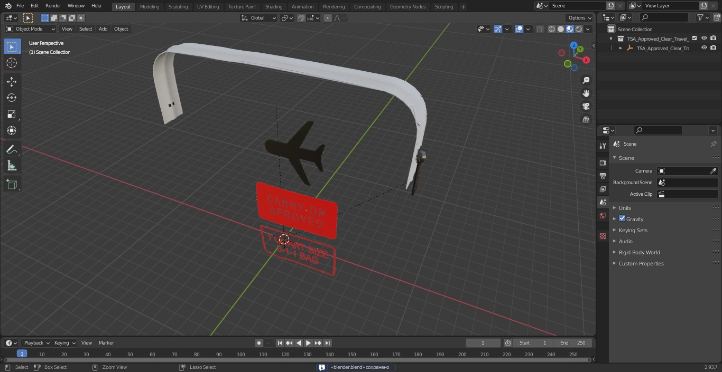Select the Cursor tool in the toolbar
The width and height of the screenshot is (722, 372).
click(12, 63)
